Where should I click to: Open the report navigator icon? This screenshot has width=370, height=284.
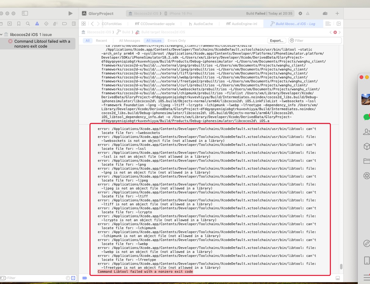pos(74,23)
